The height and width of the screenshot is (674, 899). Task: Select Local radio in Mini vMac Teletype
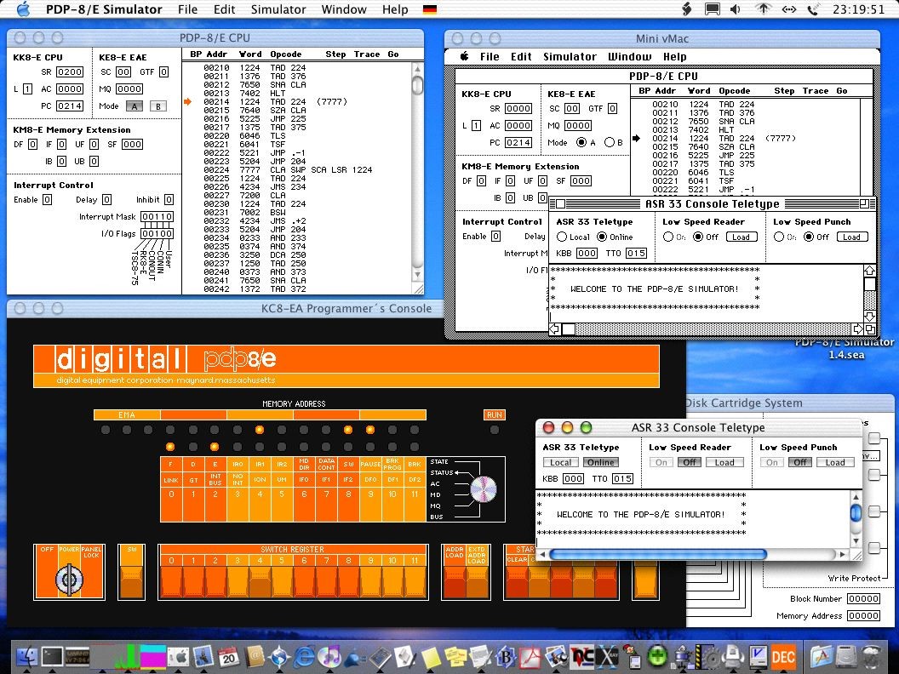coord(562,237)
